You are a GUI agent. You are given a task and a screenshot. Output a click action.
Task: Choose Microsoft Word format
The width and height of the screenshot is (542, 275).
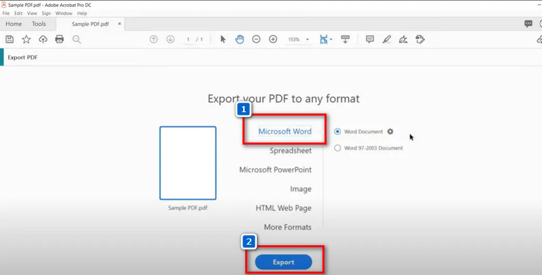pos(285,131)
